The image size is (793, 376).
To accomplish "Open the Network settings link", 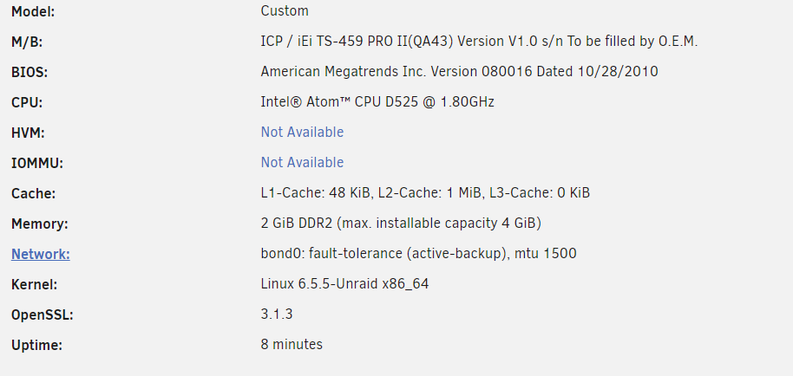I will click(41, 254).
